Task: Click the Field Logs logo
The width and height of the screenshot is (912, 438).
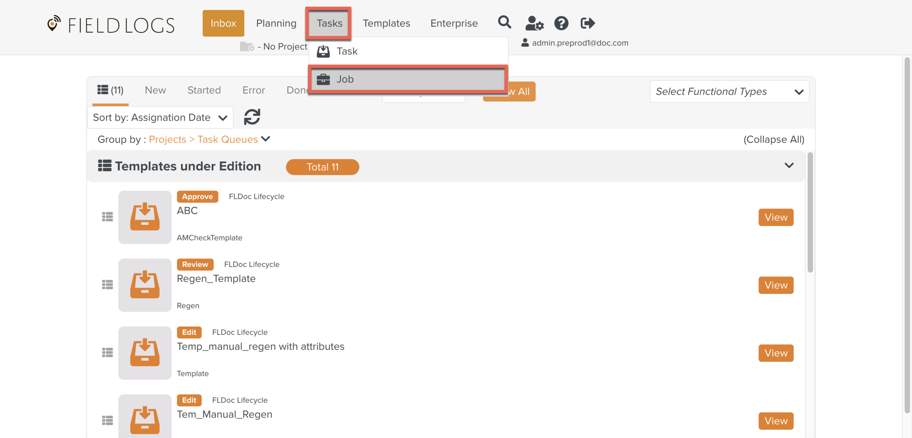Action: pyautogui.click(x=111, y=25)
